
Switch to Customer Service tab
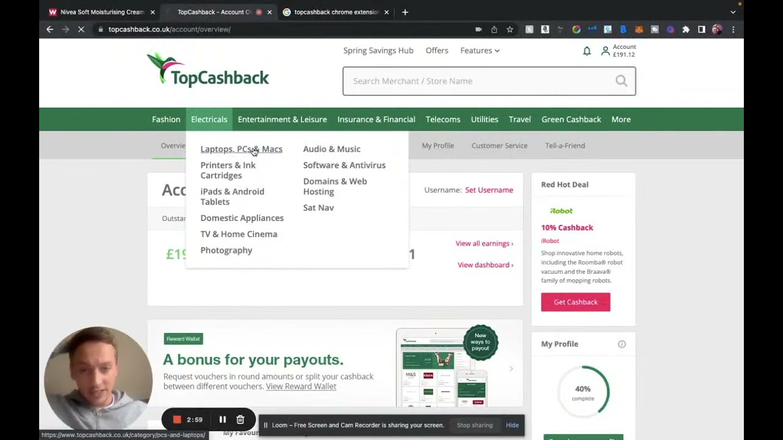pos(499,145)
